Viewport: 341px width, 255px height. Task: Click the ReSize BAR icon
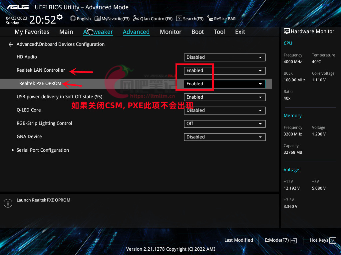pos(210,19)
